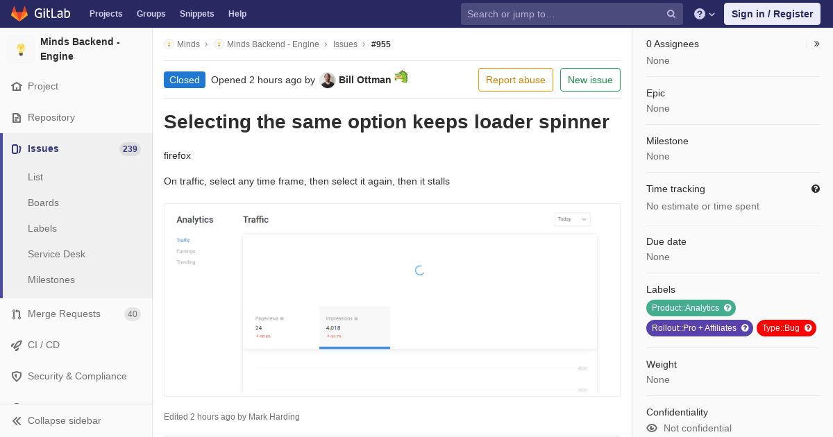Click the dragon emoji status icon
The height and width of the screenshot is (437, 833).
401,77
